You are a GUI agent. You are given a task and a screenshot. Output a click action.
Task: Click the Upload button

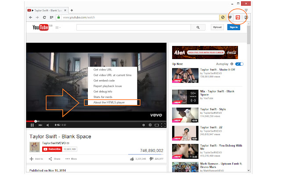click(217, 27)
